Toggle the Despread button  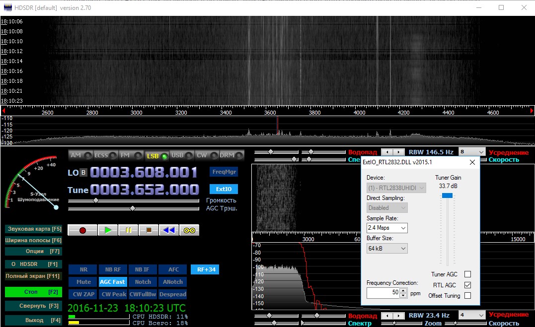pyautogui.click(x=173, y=294)
